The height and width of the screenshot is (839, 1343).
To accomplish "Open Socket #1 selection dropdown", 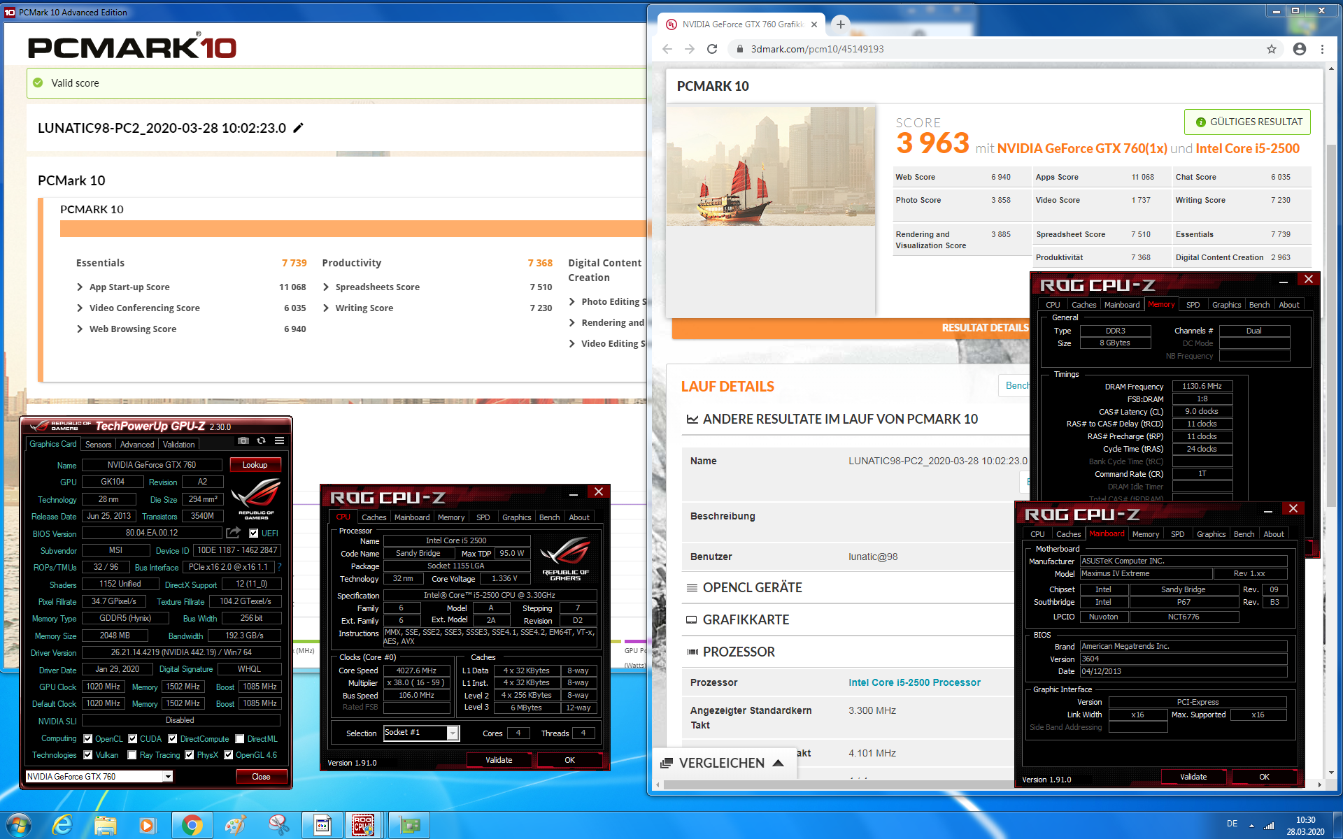I will [x=453, y=733].
